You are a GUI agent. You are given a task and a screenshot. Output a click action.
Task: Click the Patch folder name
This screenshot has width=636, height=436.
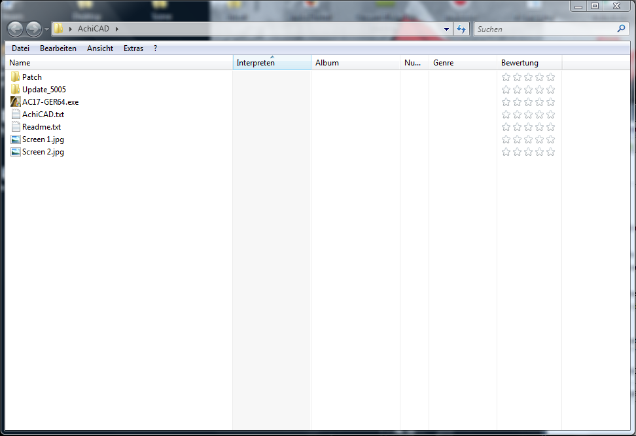click(32, 77)
